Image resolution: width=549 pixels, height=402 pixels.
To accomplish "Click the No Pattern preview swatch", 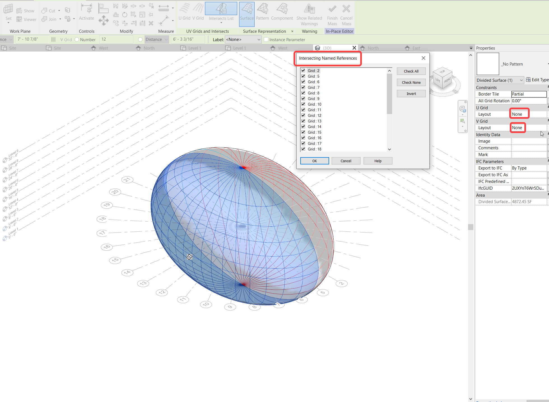I will (x=487, y=64).
